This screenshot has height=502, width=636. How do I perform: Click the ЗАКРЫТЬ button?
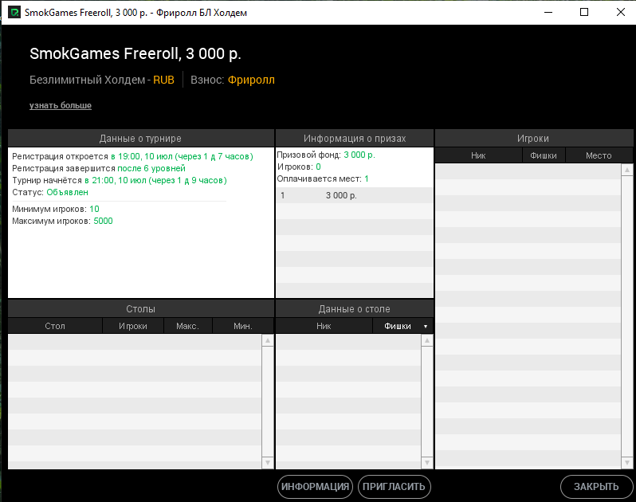tap(596, 487)
